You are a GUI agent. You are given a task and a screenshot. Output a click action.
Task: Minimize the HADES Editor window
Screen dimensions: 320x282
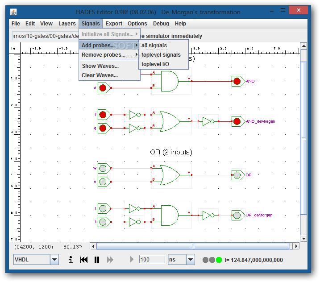pyautogui.click(x=272, y=11)
